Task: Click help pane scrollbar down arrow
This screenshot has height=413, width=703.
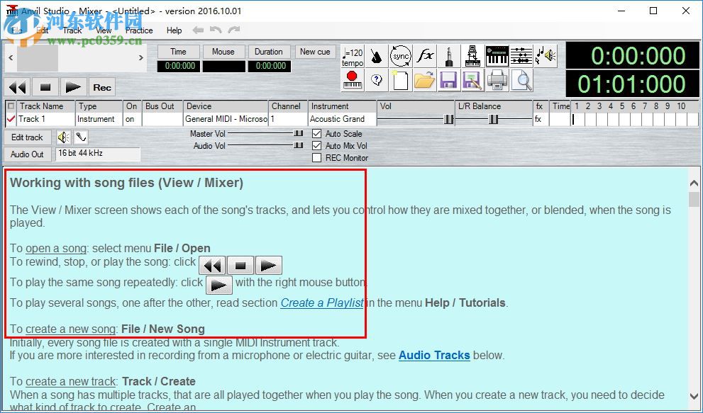Action: [x=694, y=397]
